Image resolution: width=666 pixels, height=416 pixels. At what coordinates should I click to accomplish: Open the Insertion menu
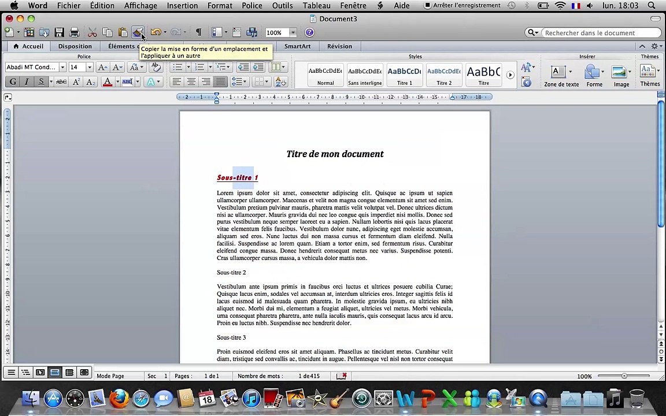tap(182, 6)
